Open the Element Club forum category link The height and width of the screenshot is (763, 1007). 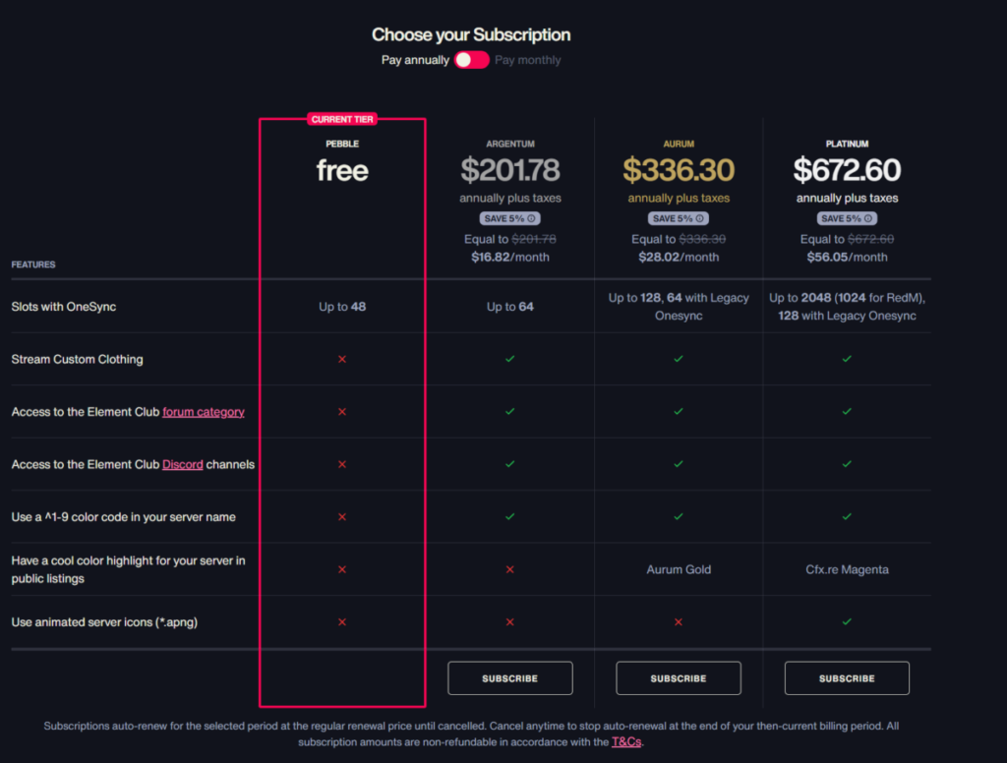tap(204, 412)
